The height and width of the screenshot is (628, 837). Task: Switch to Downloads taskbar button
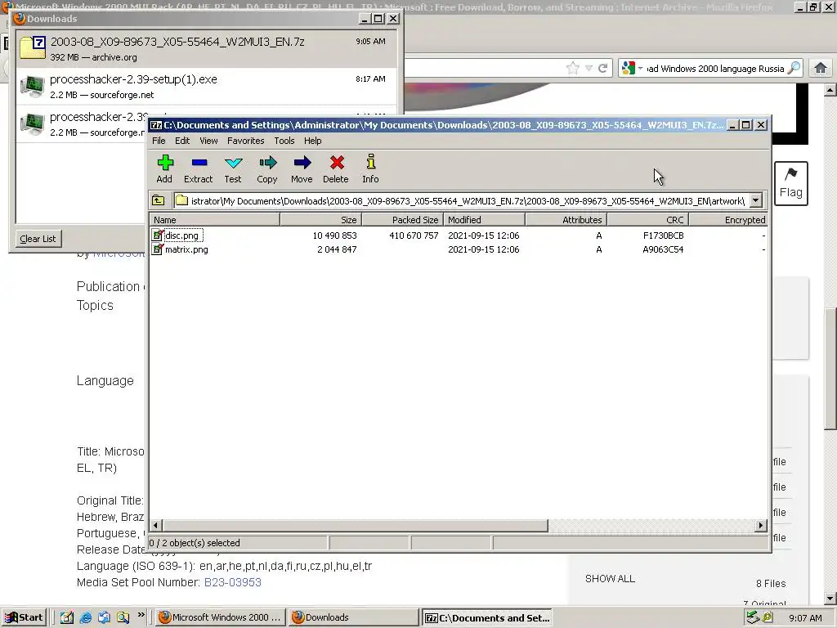click(353, 617)
